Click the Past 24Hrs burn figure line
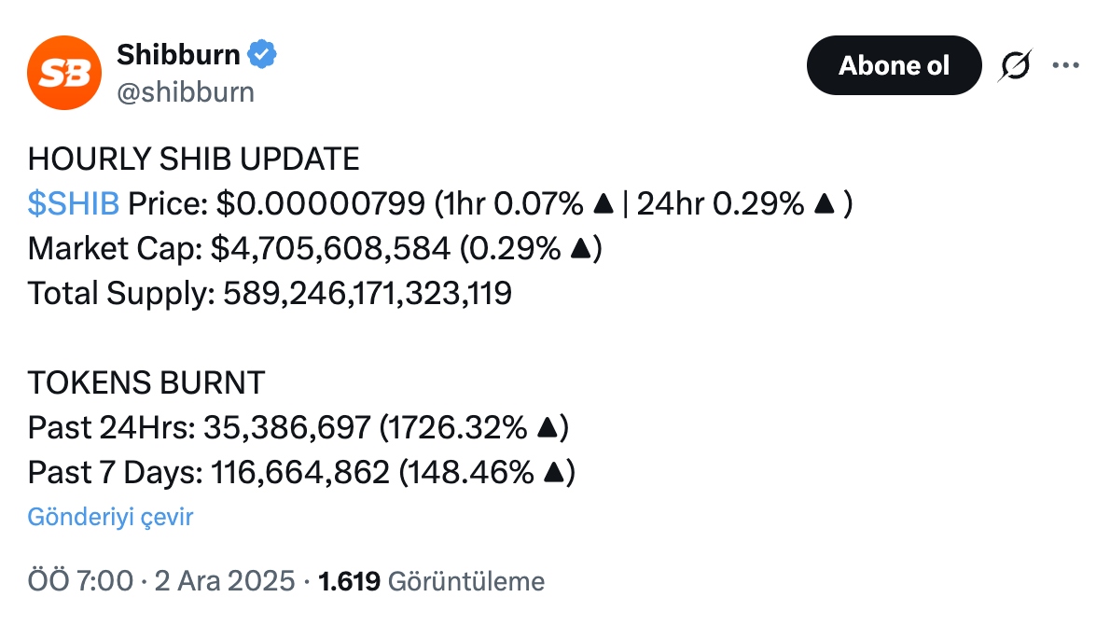The width and height of the screenshot is (1110, 625). [x=298, y=427]
